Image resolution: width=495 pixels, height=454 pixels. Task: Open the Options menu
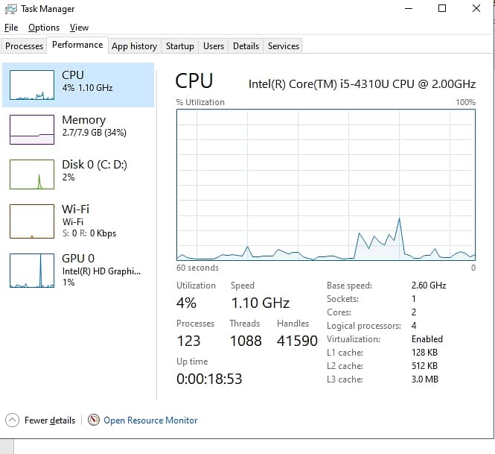(44, 28)
